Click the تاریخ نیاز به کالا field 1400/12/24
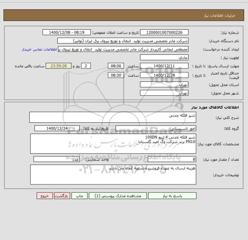This screenshot has height=240, width=248. tap(57, 128)
